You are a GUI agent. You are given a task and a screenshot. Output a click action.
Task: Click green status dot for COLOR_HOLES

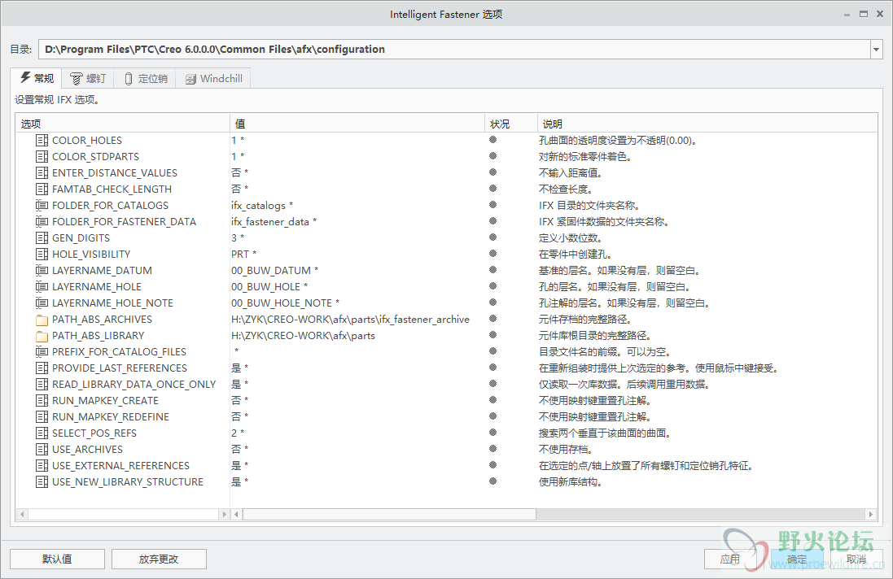[492, 139]
